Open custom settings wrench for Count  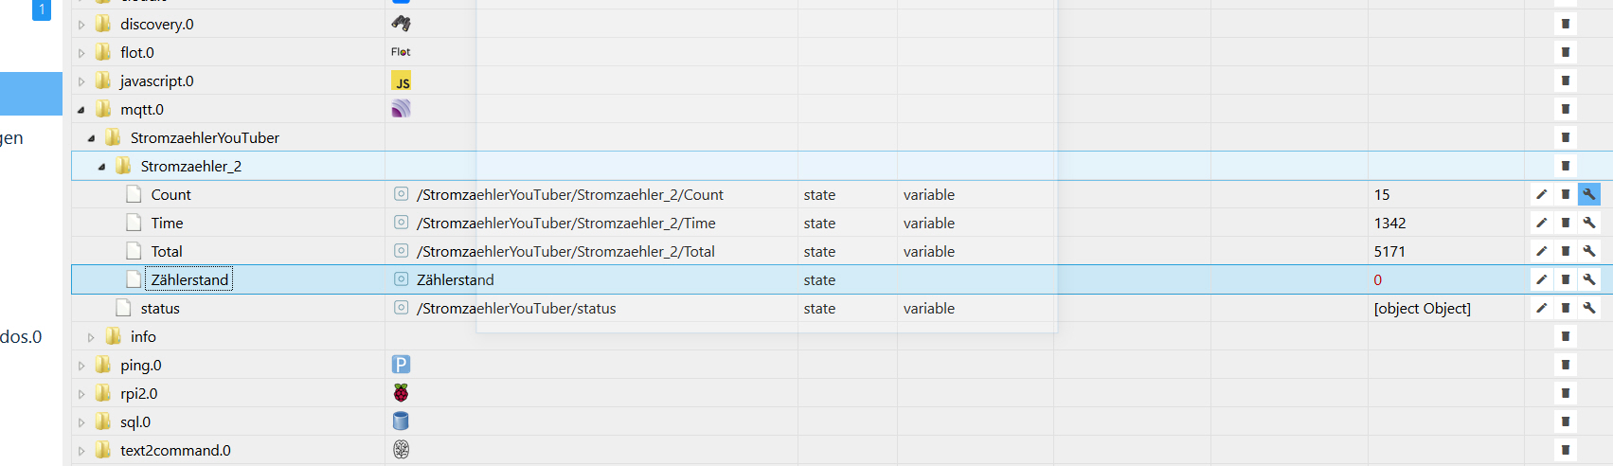(x=1589, y=194)
